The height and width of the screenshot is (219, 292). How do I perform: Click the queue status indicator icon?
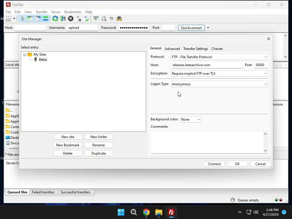pyautogui.click(x=233, y=200)
